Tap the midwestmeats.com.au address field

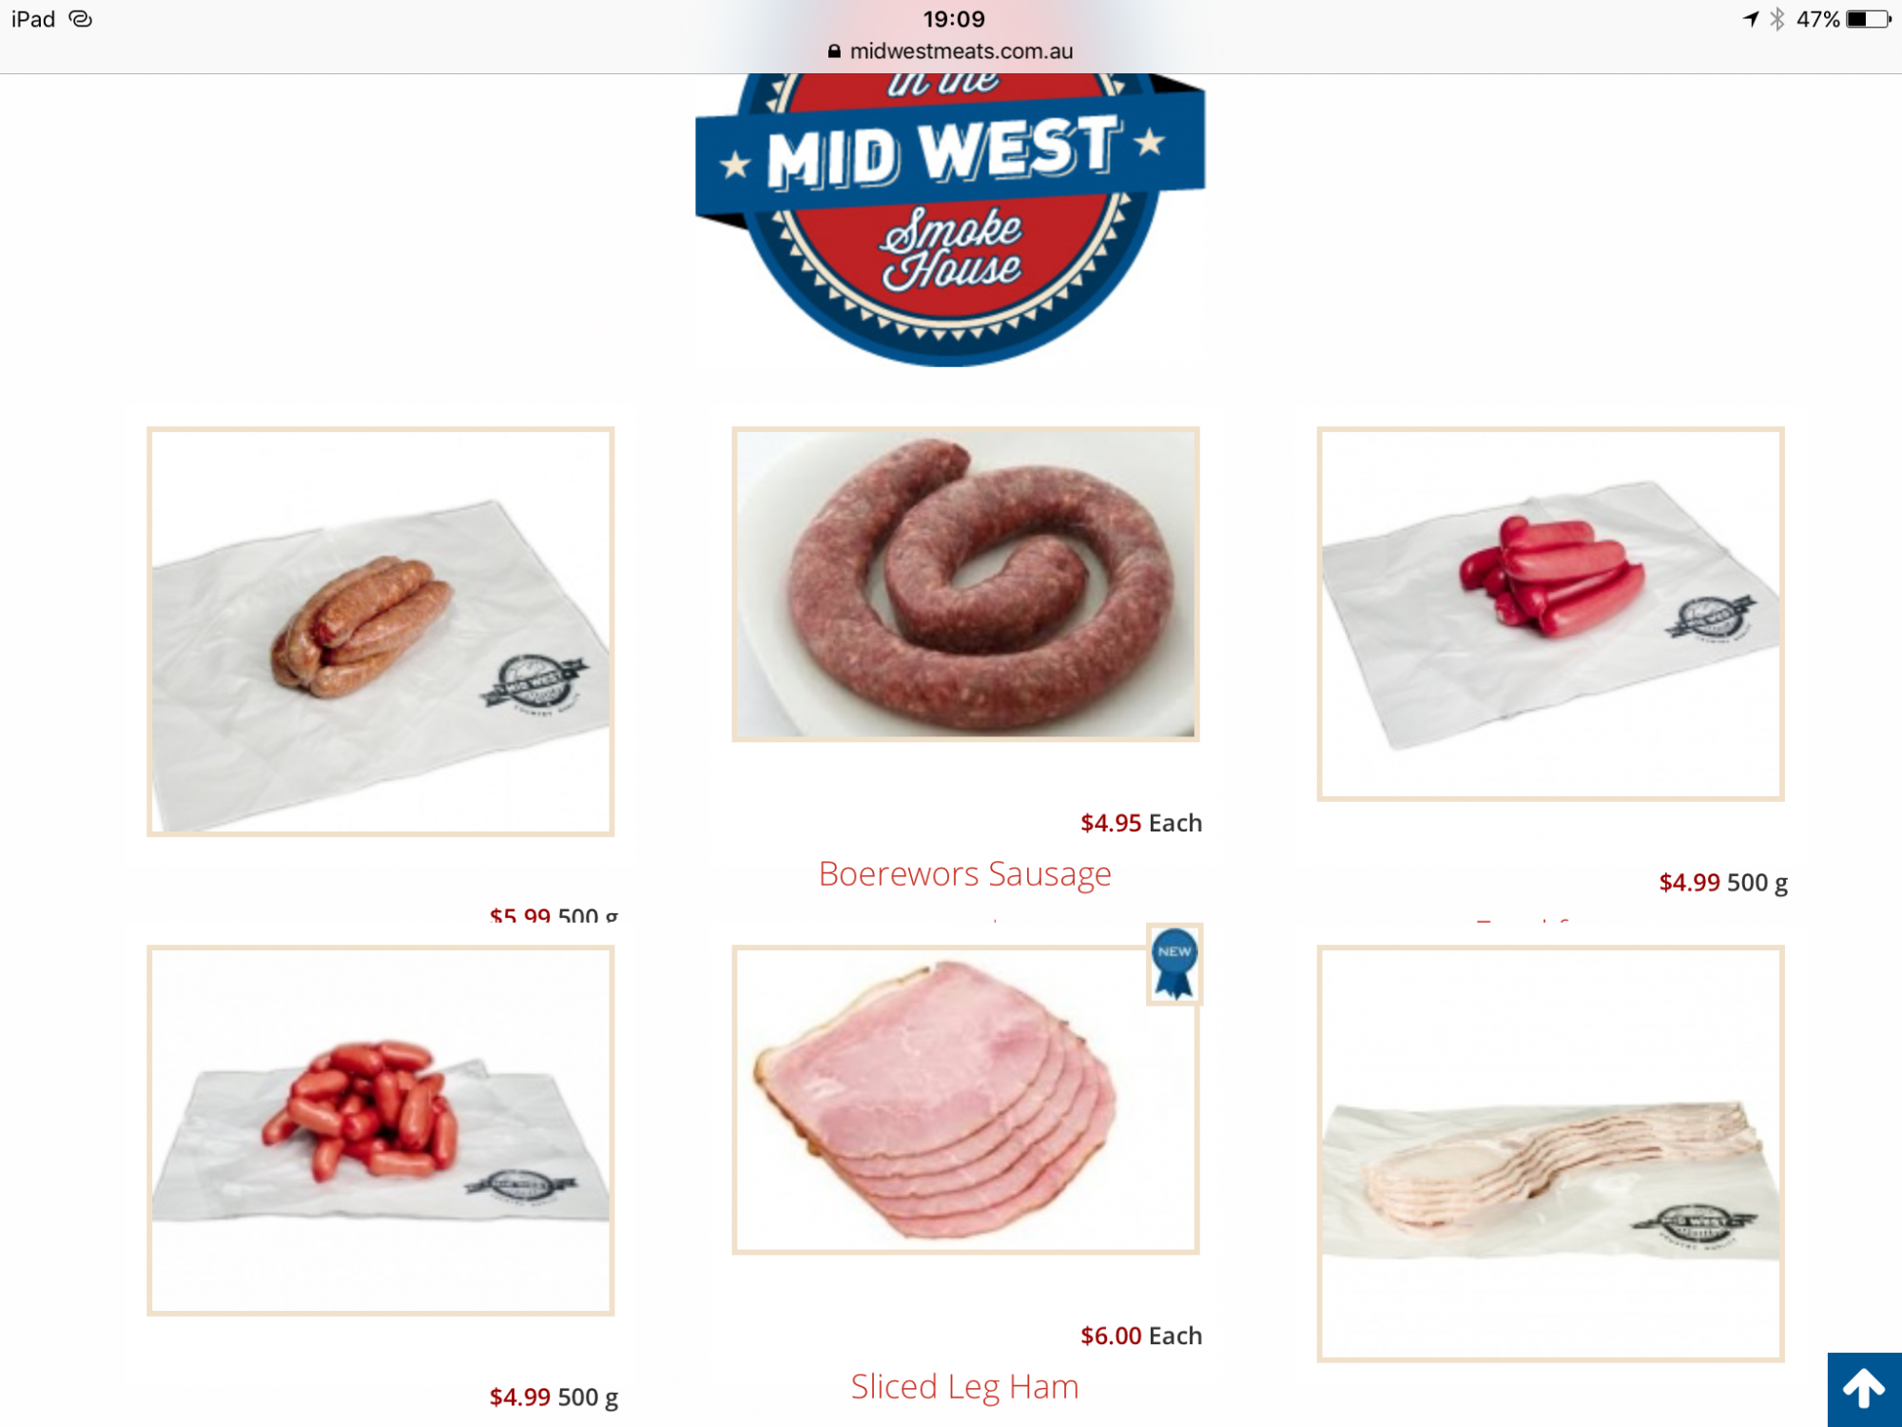(x=951, y=51)
